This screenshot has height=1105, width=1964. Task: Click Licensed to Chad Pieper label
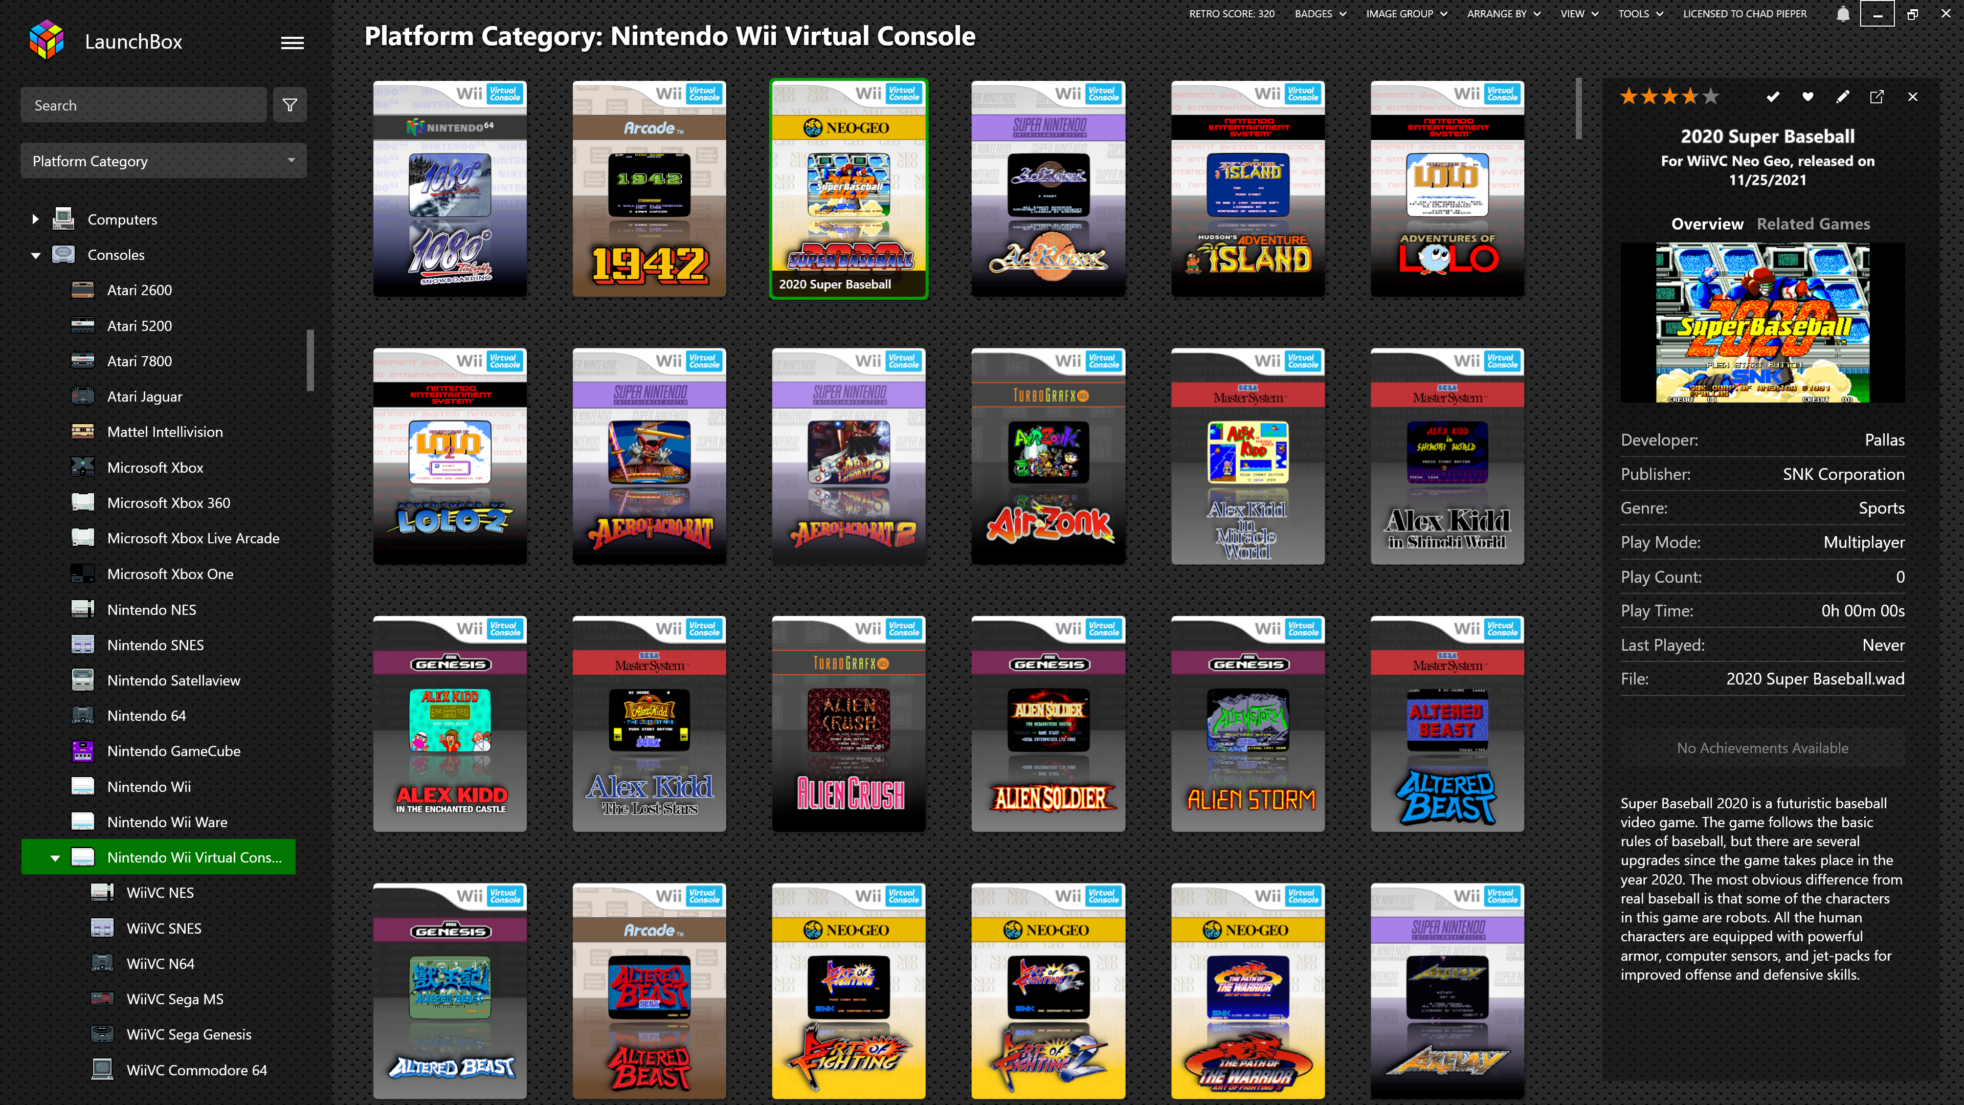pyautogui.click(x=1745, y=14)
